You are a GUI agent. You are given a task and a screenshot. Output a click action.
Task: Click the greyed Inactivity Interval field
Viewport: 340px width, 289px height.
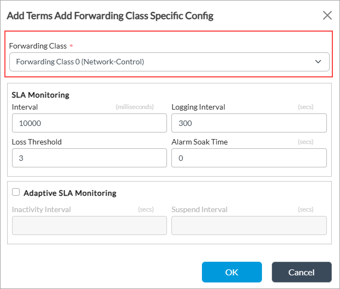tap(89, 226)
